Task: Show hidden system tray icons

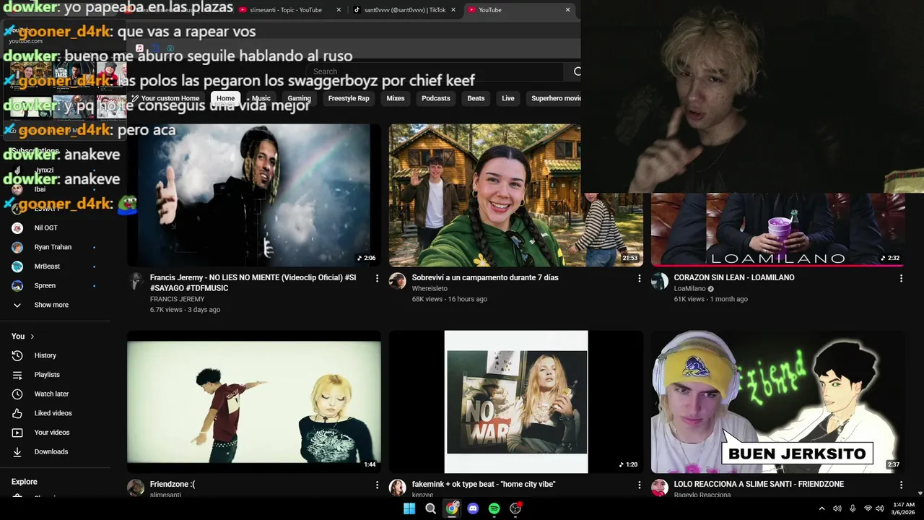Action: pos(821,508)
